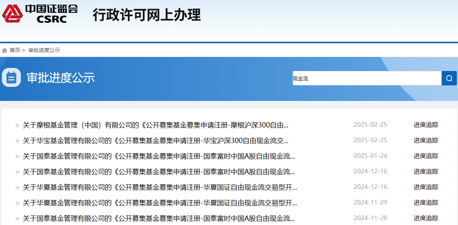Open the 摩根沪深300自由 fund application entry

[155, 125]
